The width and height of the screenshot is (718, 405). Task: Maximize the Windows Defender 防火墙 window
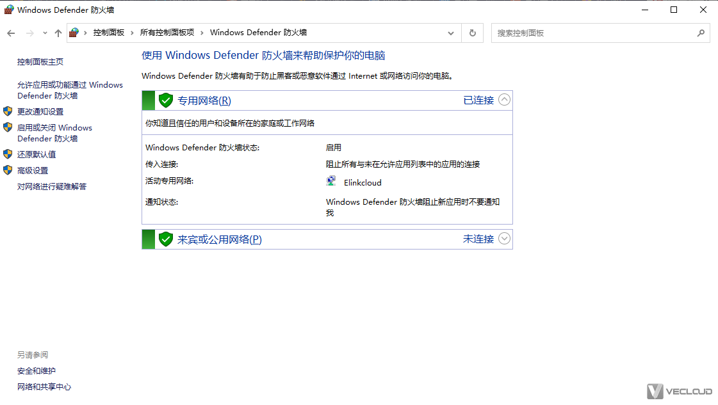point(674,10)
